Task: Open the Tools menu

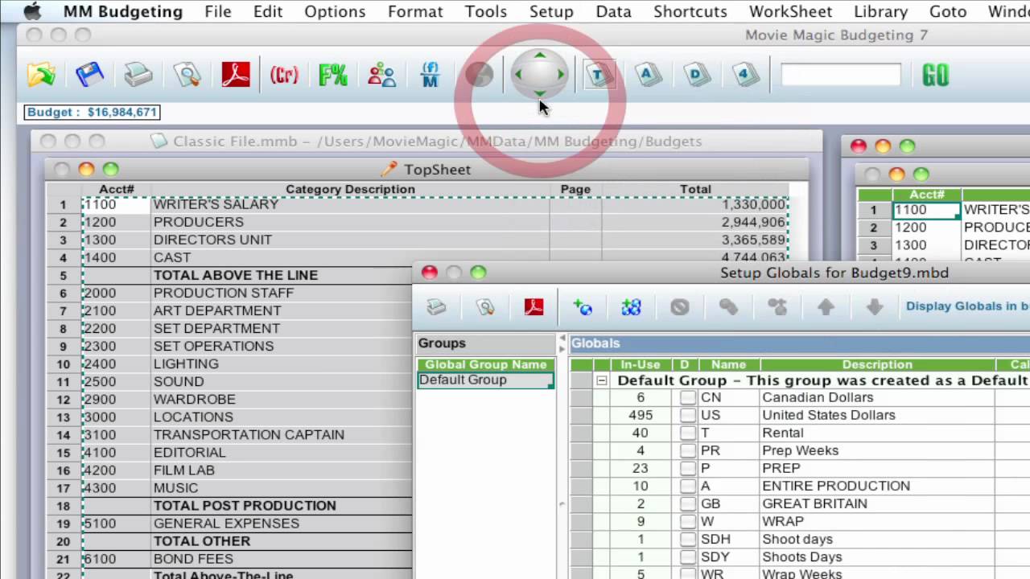Action: pyautogui.click(x=486, y=11)
